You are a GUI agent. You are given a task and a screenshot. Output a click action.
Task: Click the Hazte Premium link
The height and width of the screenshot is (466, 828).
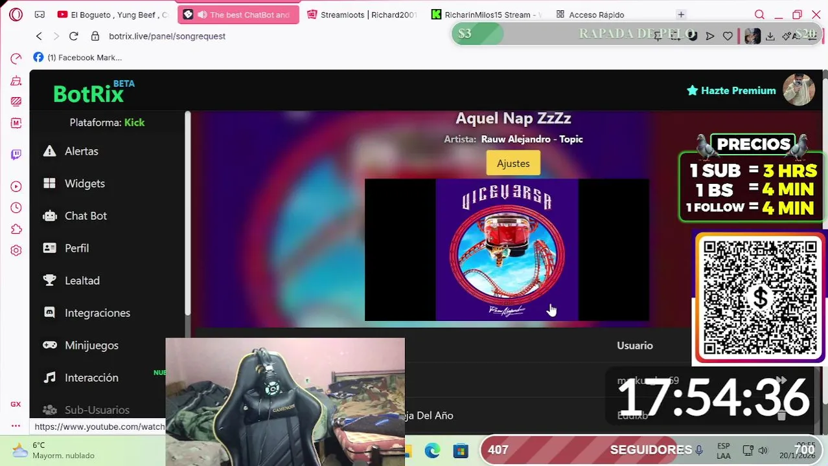(x=731, y=91)
